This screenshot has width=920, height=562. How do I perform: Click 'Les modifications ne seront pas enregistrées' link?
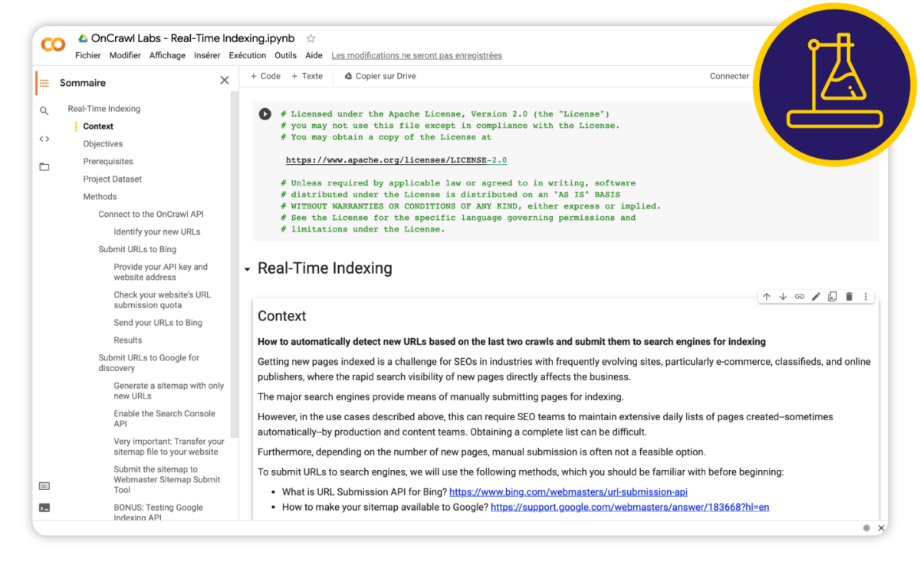tap(417, 55)
